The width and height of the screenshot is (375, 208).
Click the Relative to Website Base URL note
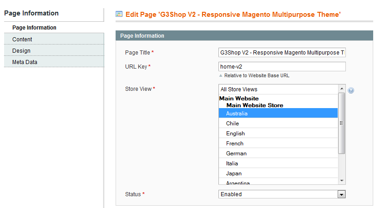tap(257, 75)
